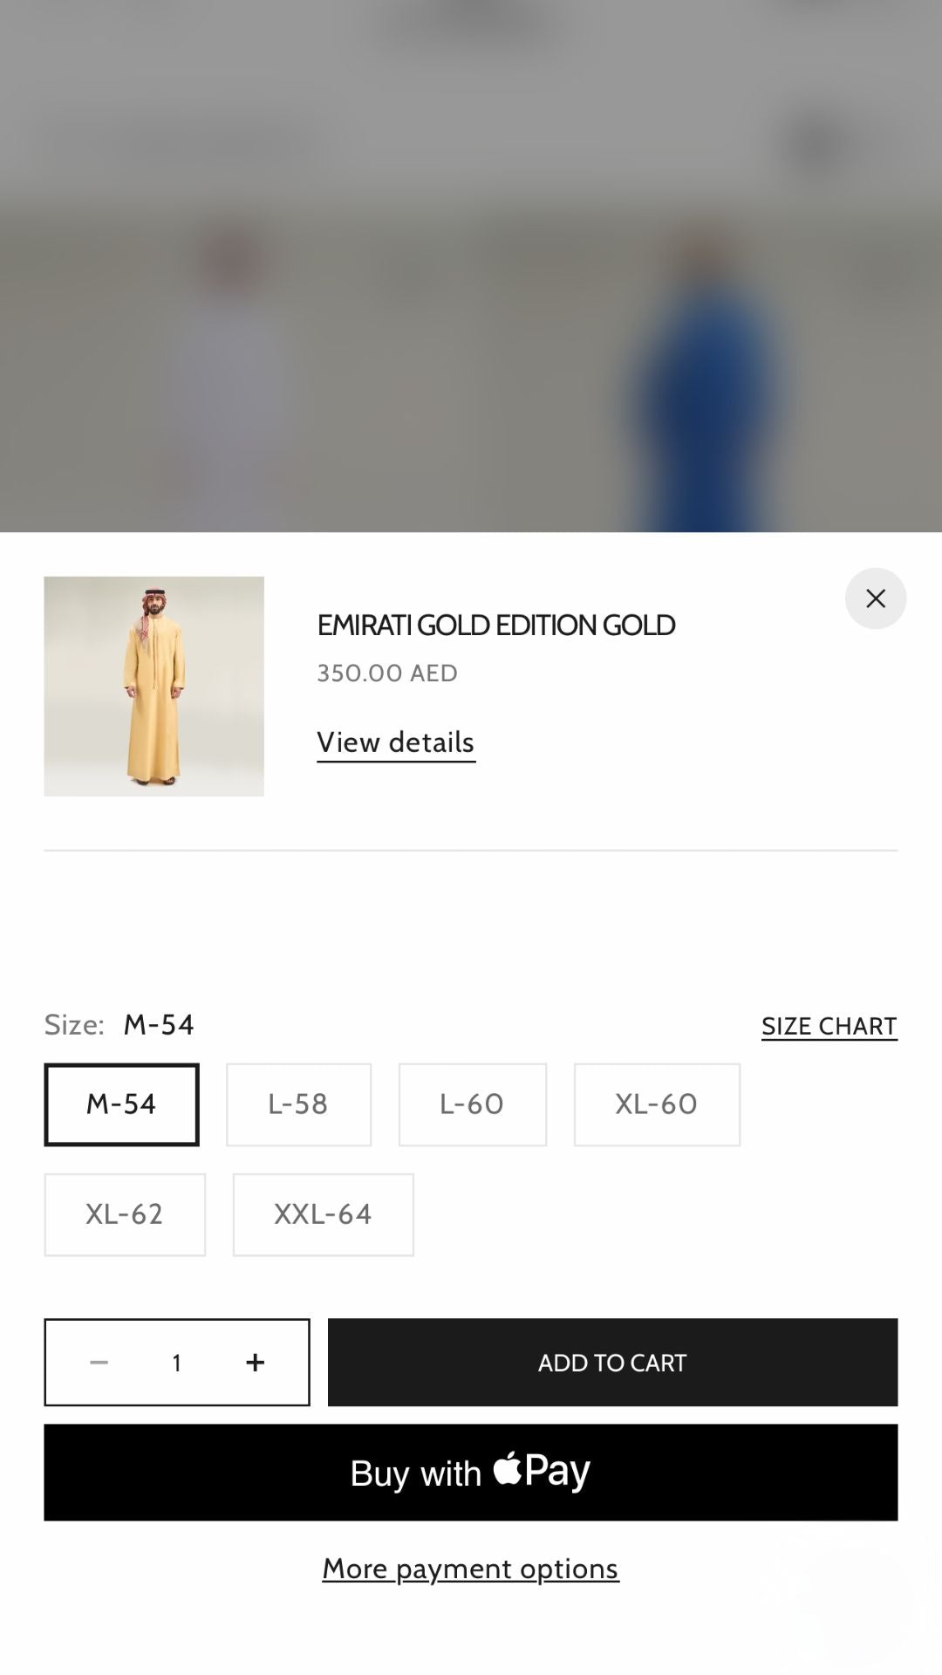The height and width of the screenshot is (1675, 942).
Task: Tap the blurred backdrop above the panel
Action: 471,262
